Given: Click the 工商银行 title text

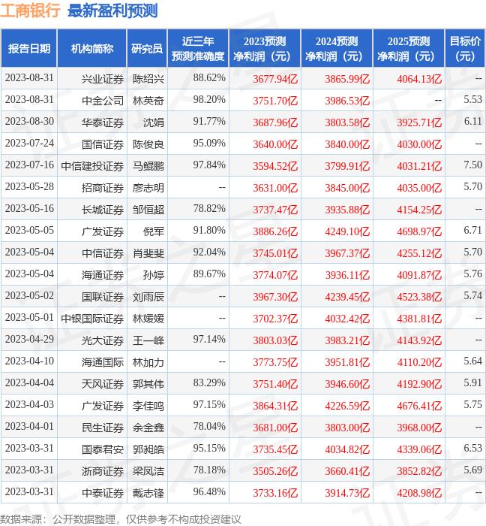Looking at the screenshot, I should point(30,11).
